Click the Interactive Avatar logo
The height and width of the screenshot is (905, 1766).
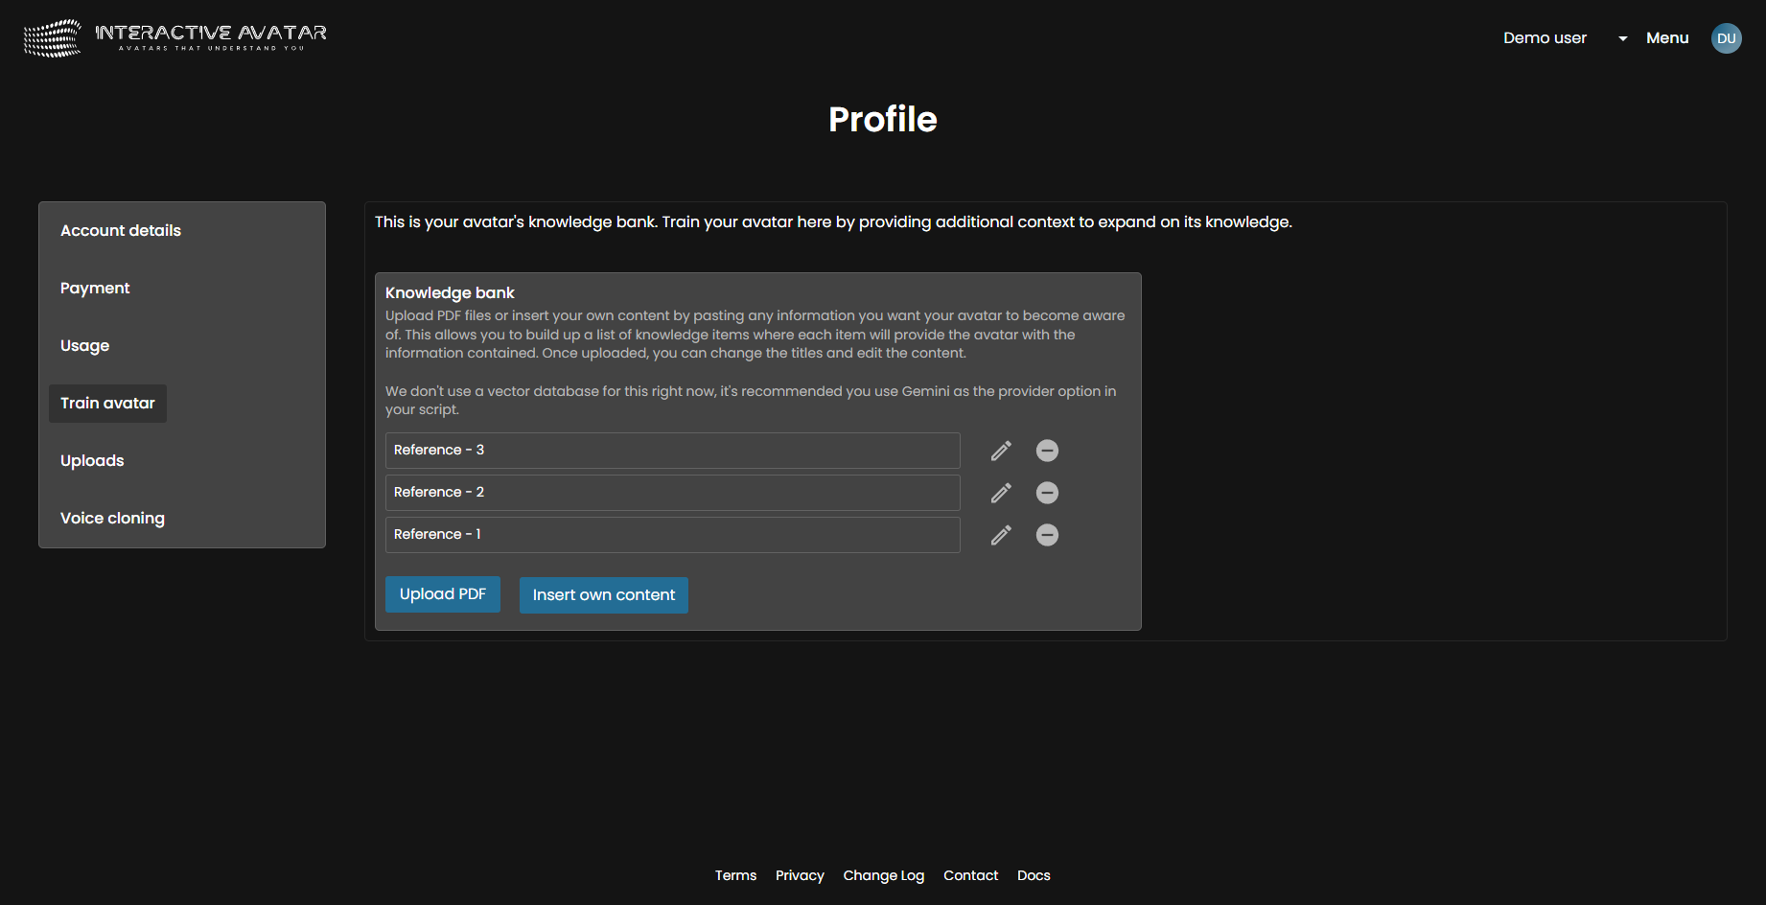click(175, 38)
